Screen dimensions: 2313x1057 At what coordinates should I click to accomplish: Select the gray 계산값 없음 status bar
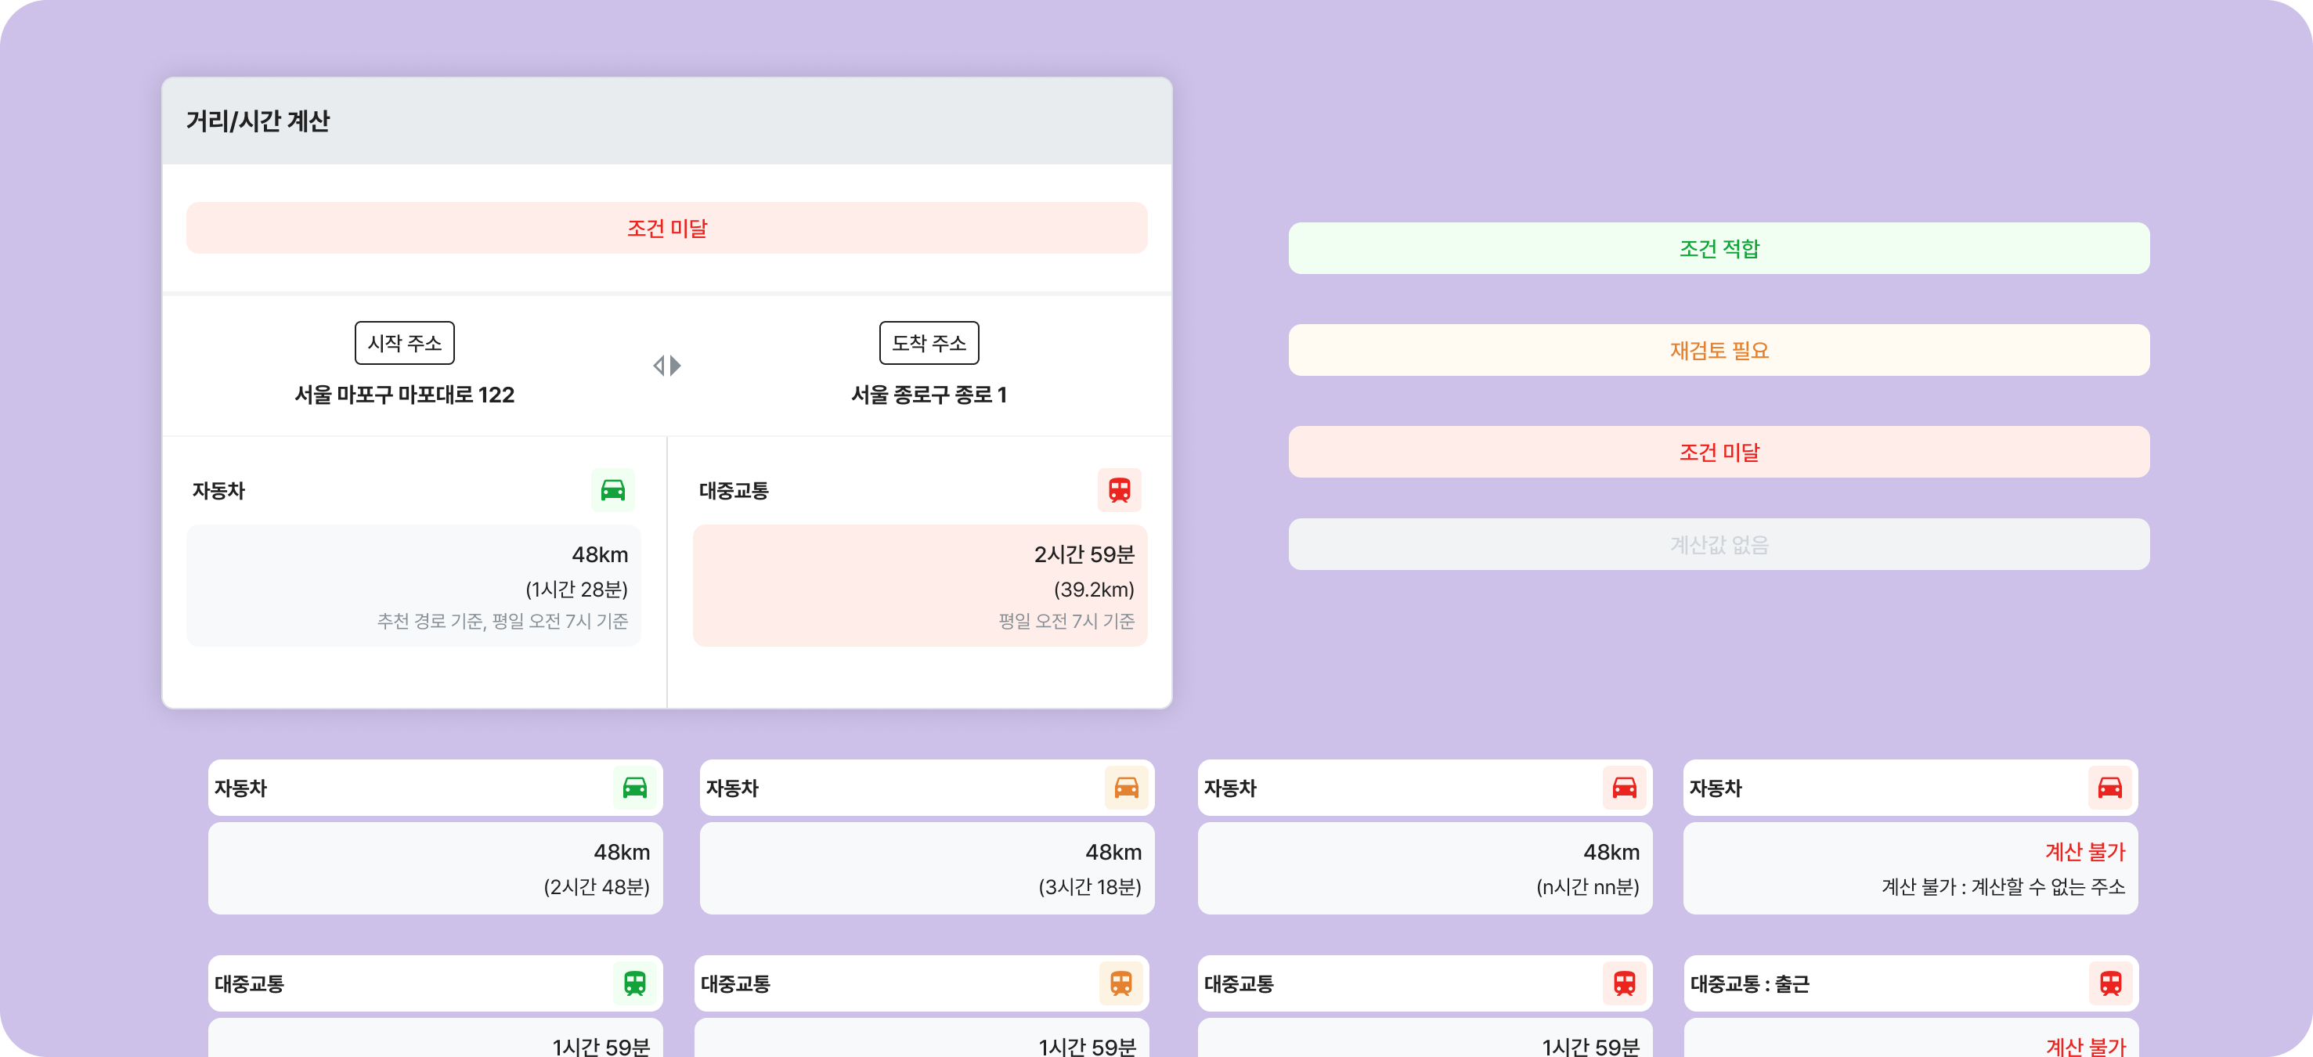(1718, 544)
